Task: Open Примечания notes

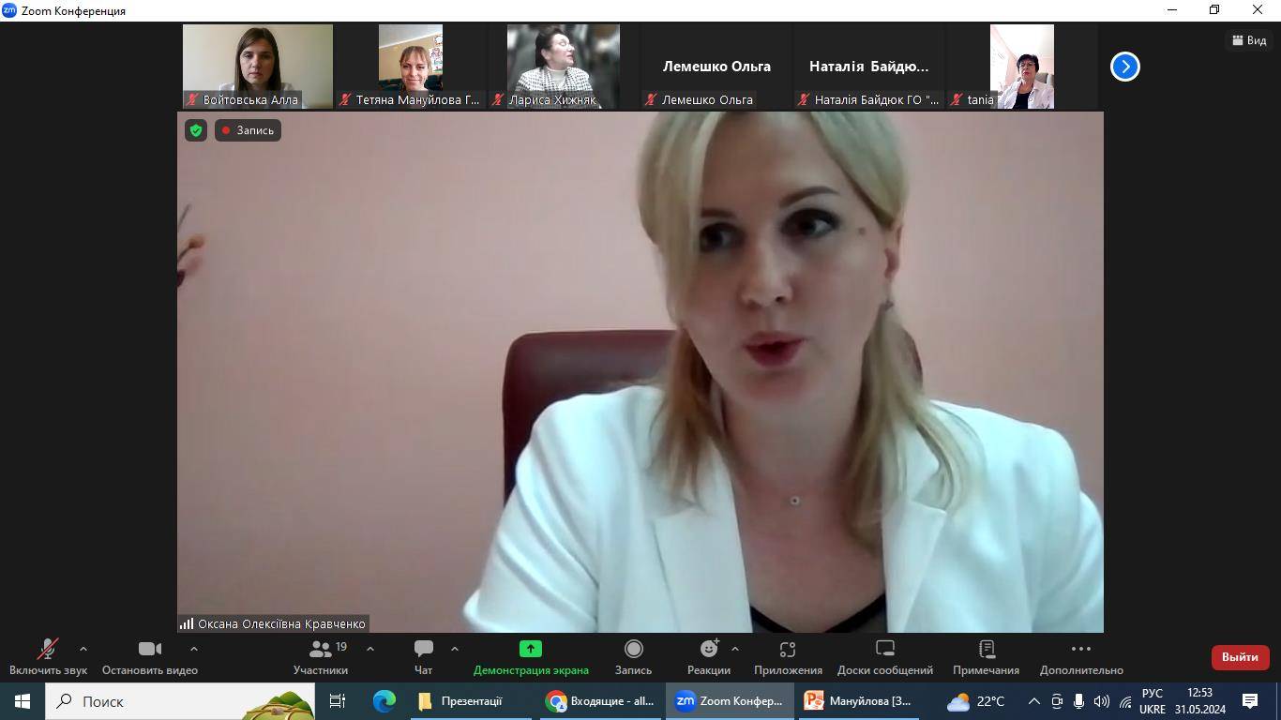Action: click(x=986, y=657)
